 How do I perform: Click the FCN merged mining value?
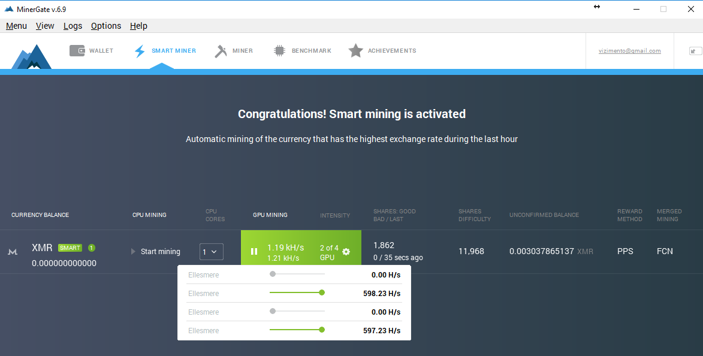[665, 252]
